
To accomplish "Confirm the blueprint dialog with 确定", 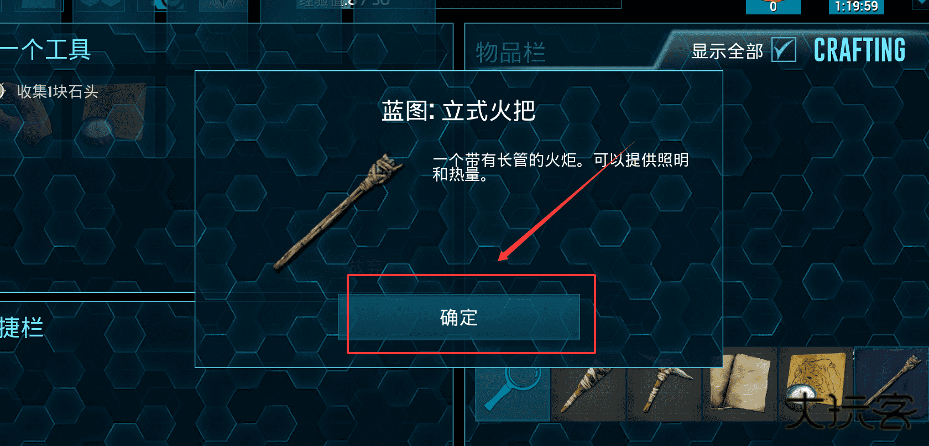I will tap(458, 317).
